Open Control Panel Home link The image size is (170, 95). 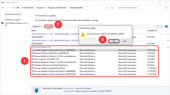tap(13, 14)
